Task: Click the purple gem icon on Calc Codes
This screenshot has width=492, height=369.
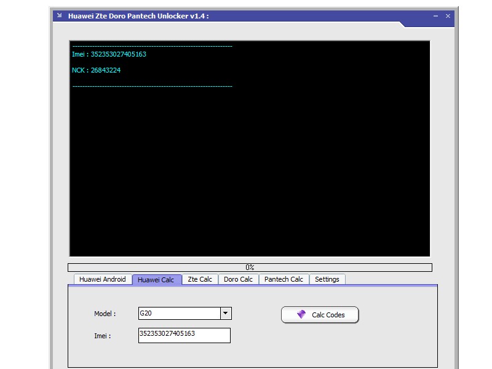Action: click(301, 314)
